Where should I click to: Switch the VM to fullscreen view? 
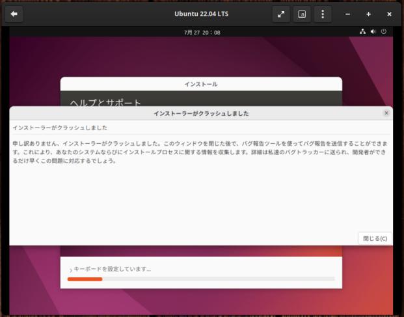[281, 14]
